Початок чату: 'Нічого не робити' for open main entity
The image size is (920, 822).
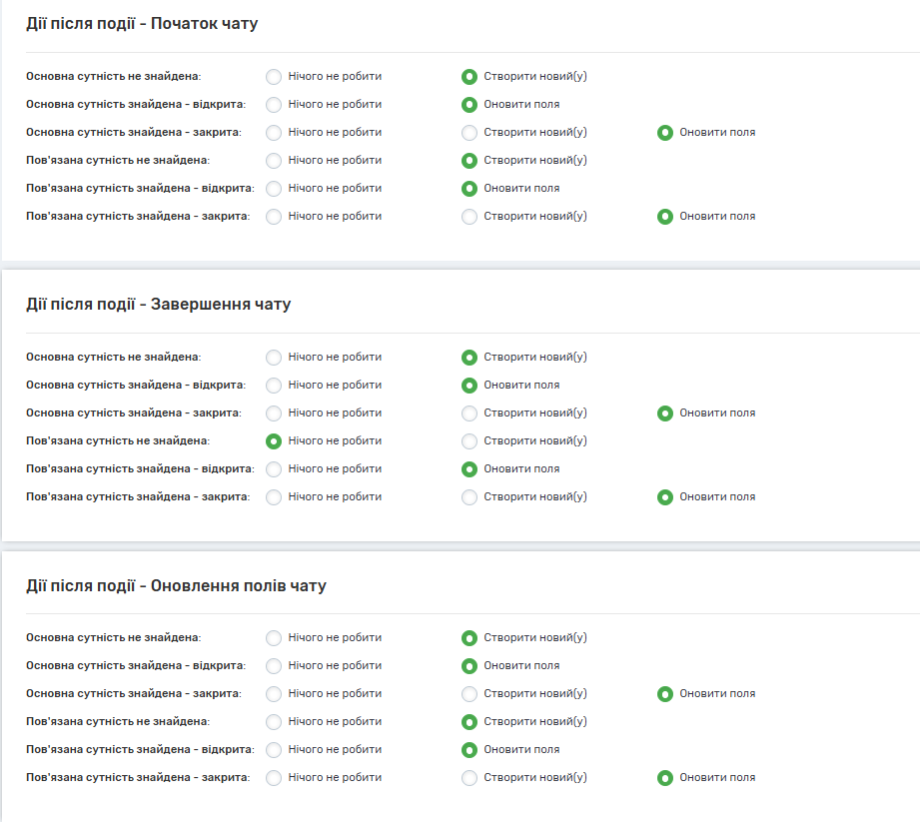pyautogui.click(x=274, y=105)
